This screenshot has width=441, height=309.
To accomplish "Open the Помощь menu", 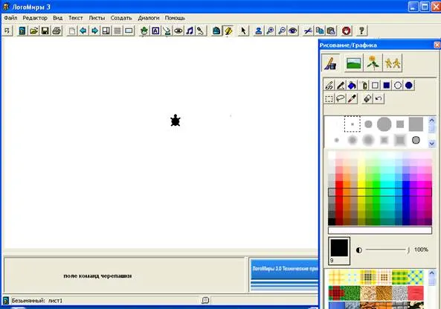I will (x=175, y=18).
